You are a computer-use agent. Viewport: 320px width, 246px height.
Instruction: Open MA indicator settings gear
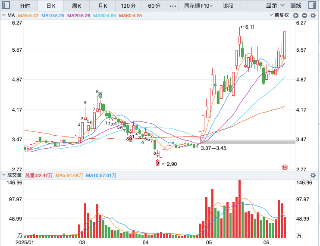[x=313, y=16]
